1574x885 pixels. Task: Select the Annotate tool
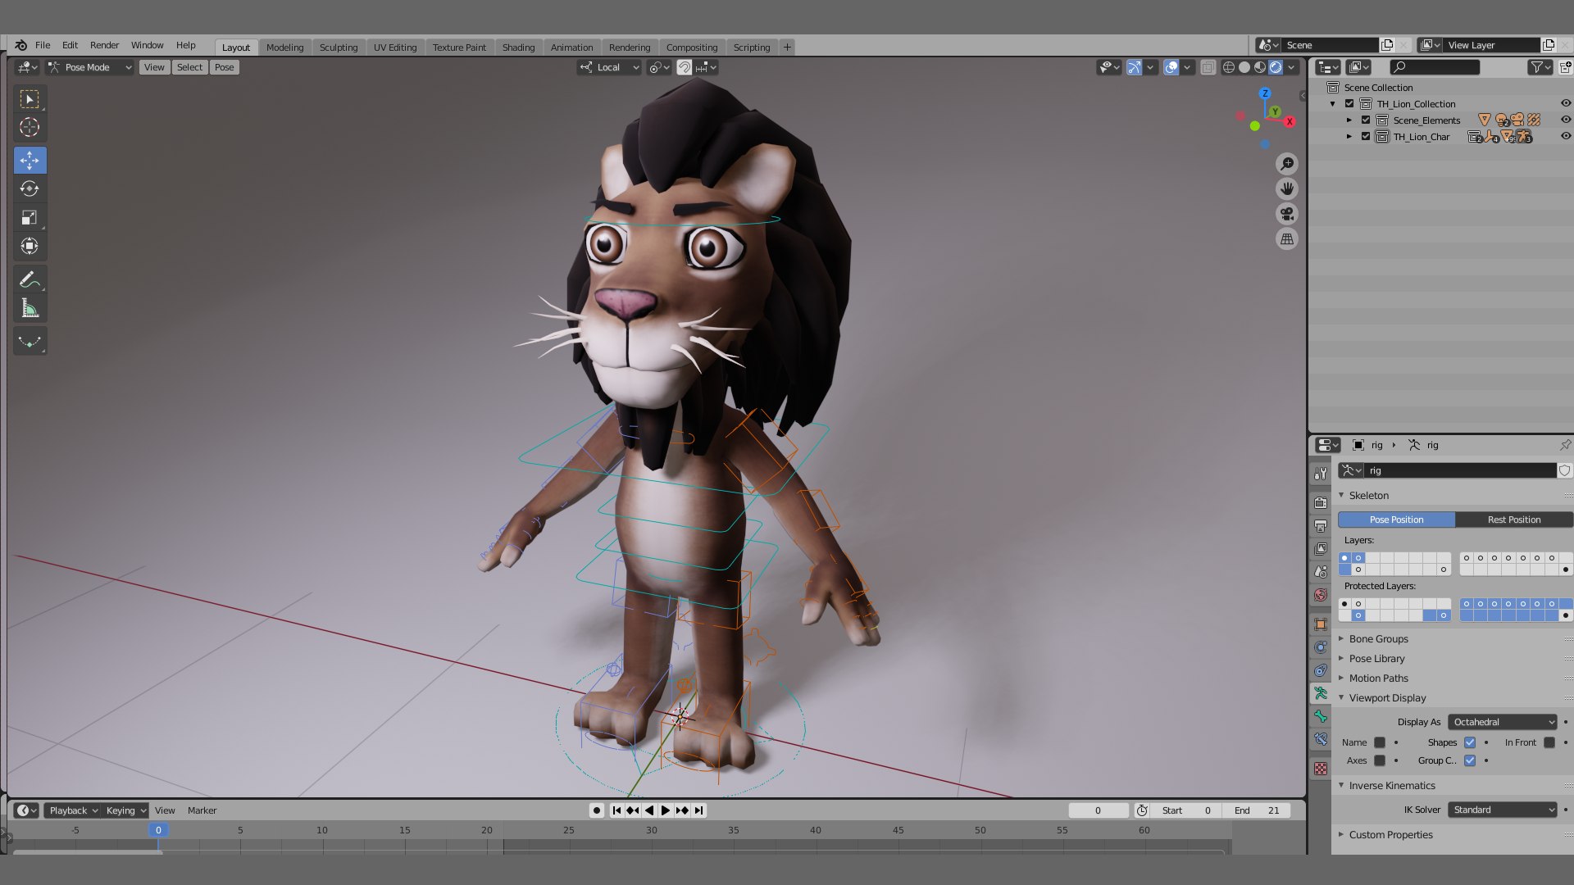pos(30,279)
